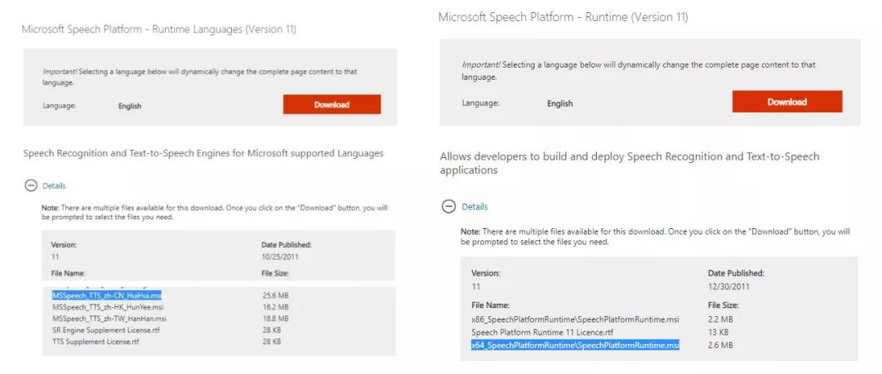
Task: Click title Microsoft Speech Platform - Runtime (Version 11)
Action: pyautogui.click(x=563, y=17)
